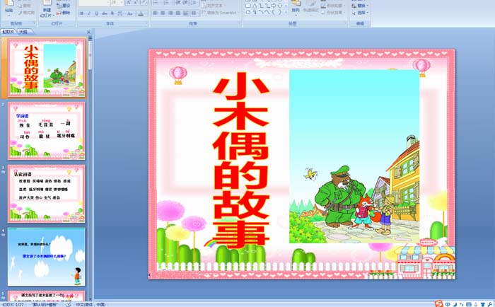Screen dimensions: 495x307
Task: Select slide 3 thumbnail 认读词语
Action: (x=47, y=194)
